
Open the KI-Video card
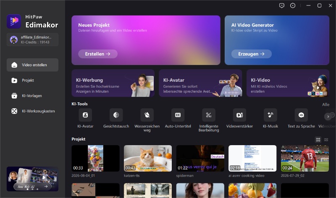pos(288,83)
